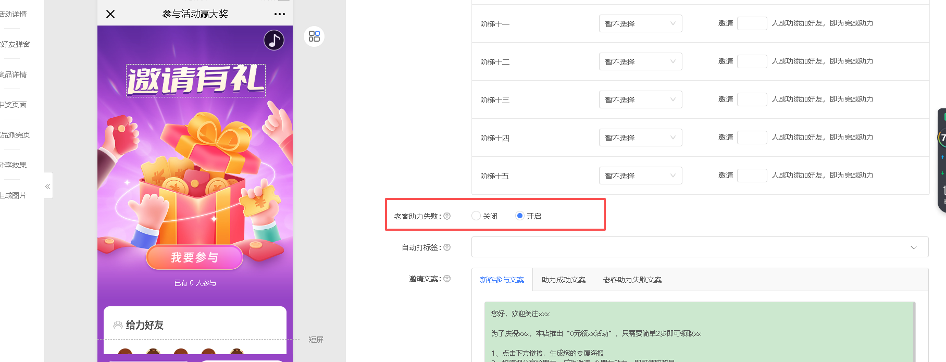Click the 阶梯十二 invite count input
The width and height of the screenshot is (946, 362).
[x=752, y=61]
